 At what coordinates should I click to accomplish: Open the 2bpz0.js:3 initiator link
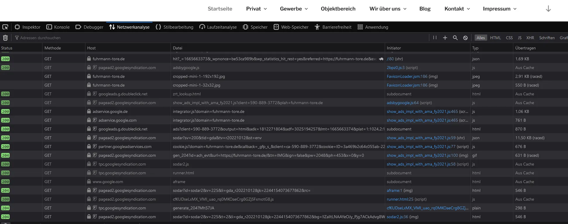396,68
